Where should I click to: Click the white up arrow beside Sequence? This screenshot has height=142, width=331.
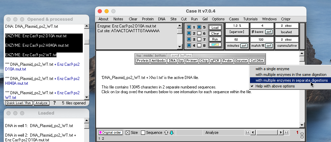tap(167, 133)
